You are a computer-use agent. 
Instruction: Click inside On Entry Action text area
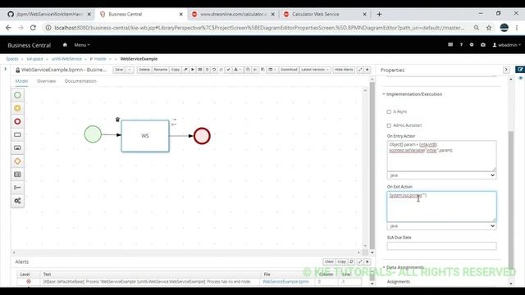pyautogui.click(x=441, y=156)
